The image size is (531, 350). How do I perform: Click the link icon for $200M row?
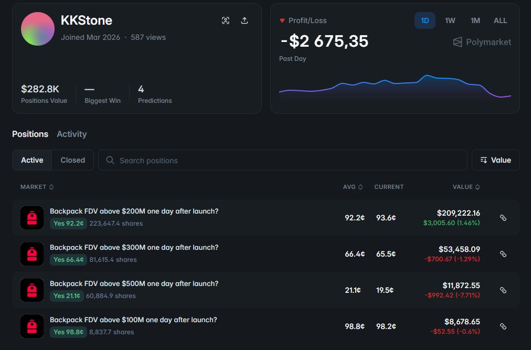503,218
